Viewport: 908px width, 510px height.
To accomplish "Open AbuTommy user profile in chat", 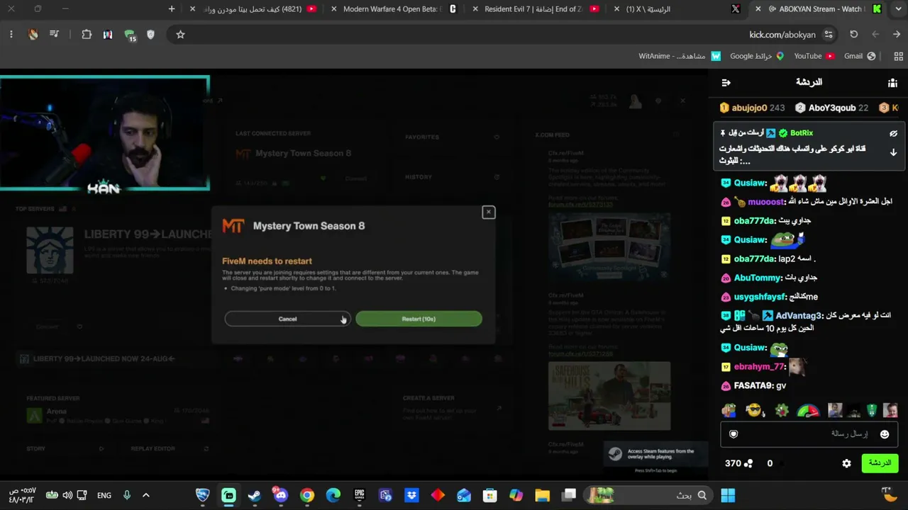I will [x=758, y=278].
